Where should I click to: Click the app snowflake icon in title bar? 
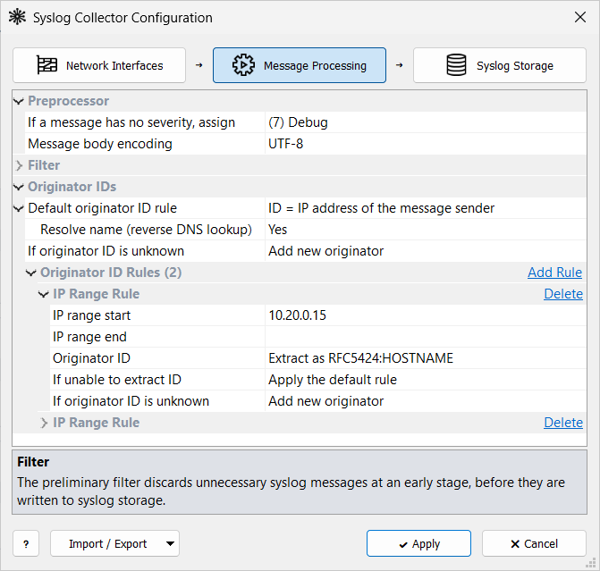[17, 17]
